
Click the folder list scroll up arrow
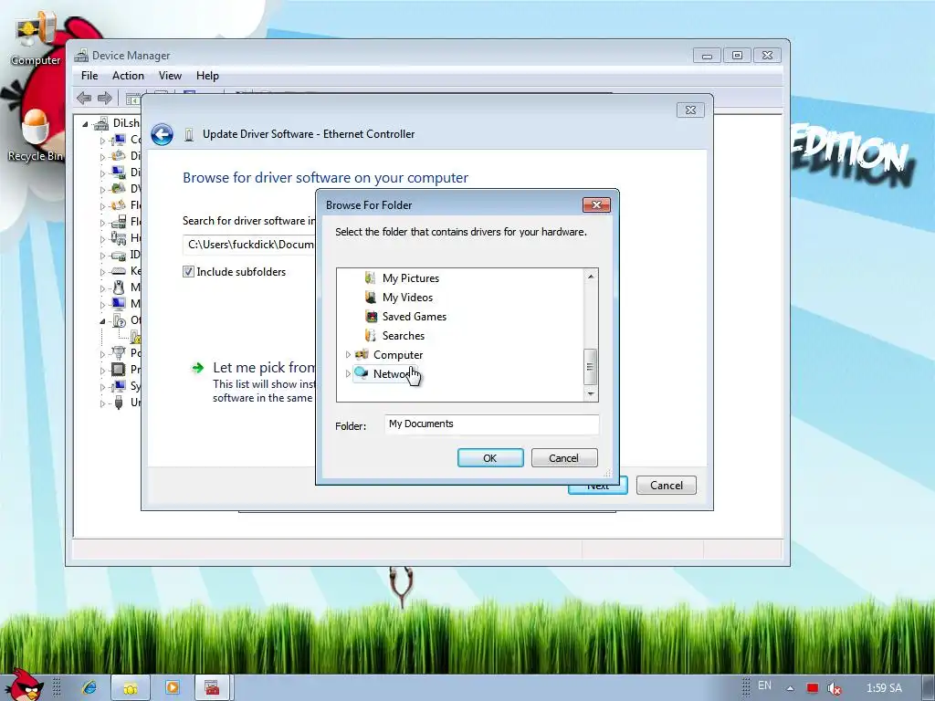591,276
